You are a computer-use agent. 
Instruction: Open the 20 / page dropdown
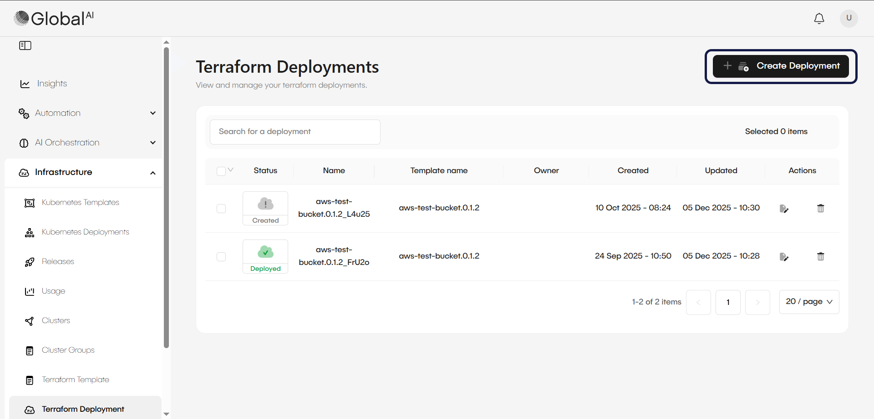809,302
